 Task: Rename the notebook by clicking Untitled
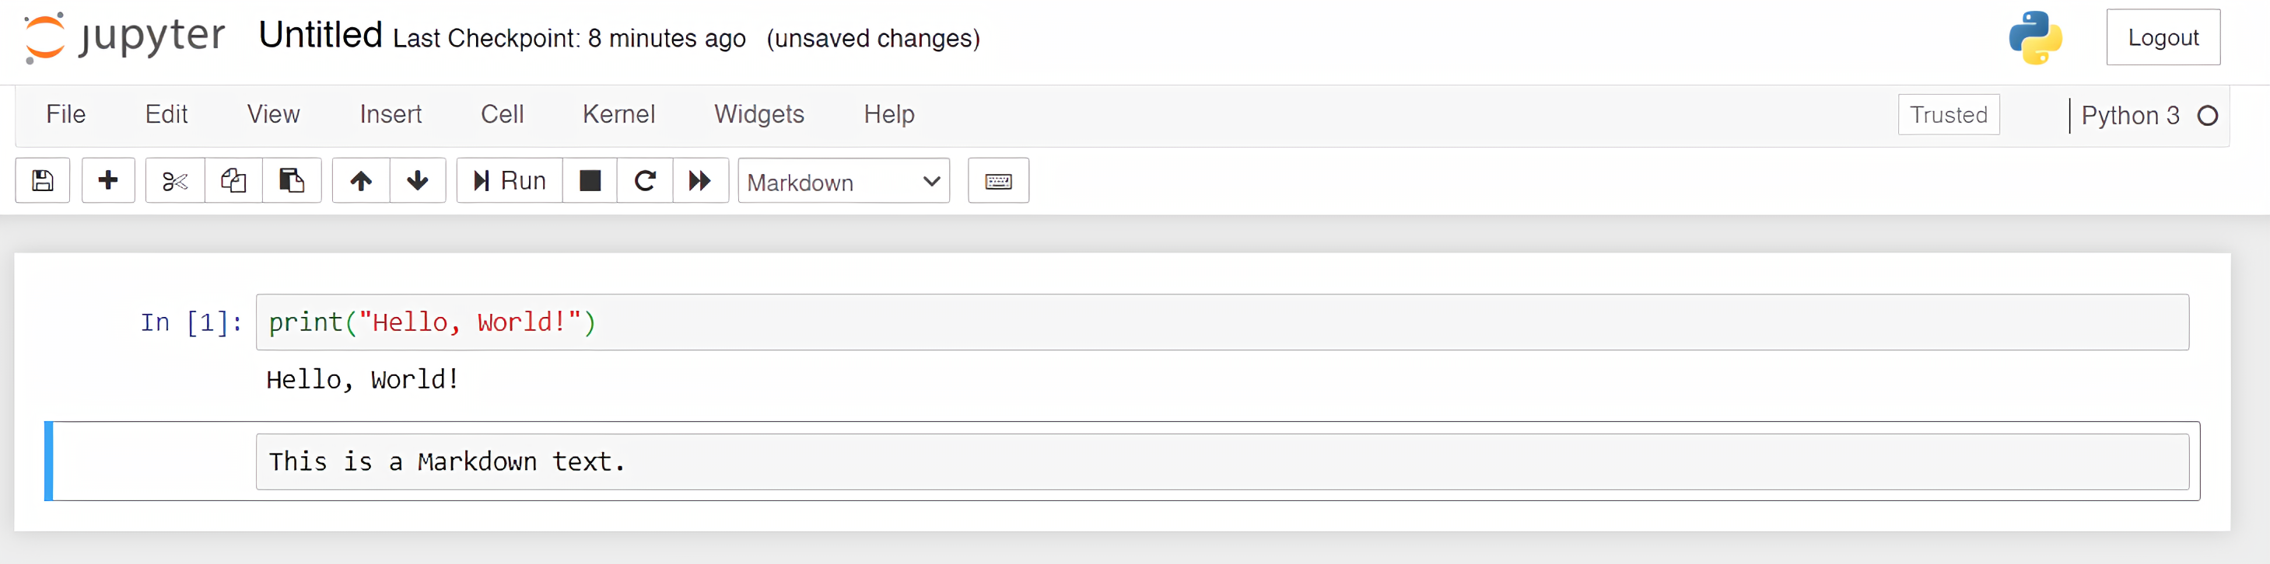(320, 35)
